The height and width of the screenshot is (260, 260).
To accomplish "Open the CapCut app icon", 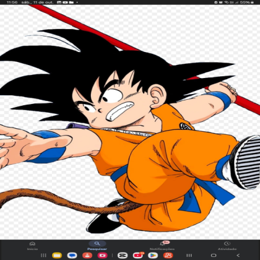I will coord(123,256).
